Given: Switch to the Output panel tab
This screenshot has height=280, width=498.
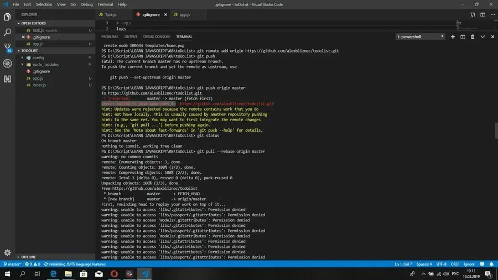Looking at the screenshot, I should pos(131,37).
